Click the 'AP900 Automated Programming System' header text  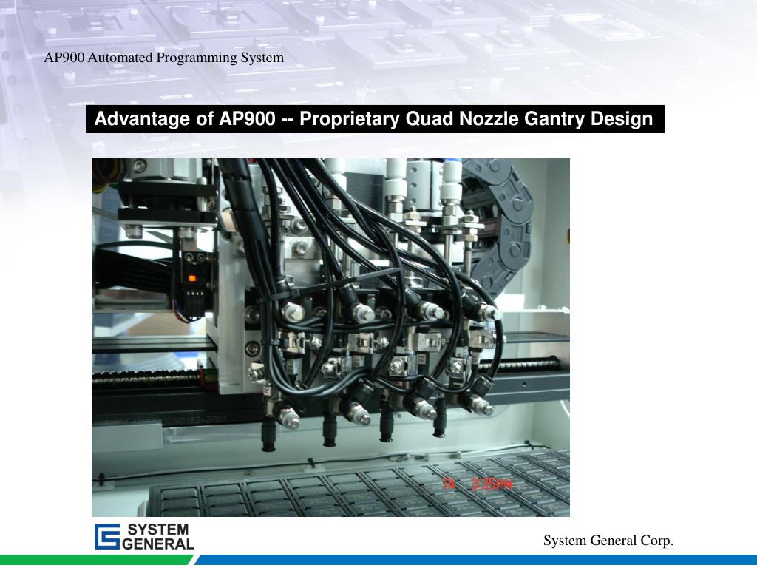coord(163,58)
